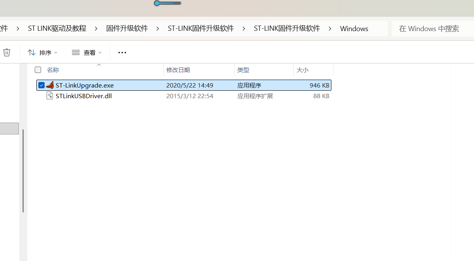Screen dimensions: 474x261
Task: Sort by the 名称 column header
Action: point(53,70)
